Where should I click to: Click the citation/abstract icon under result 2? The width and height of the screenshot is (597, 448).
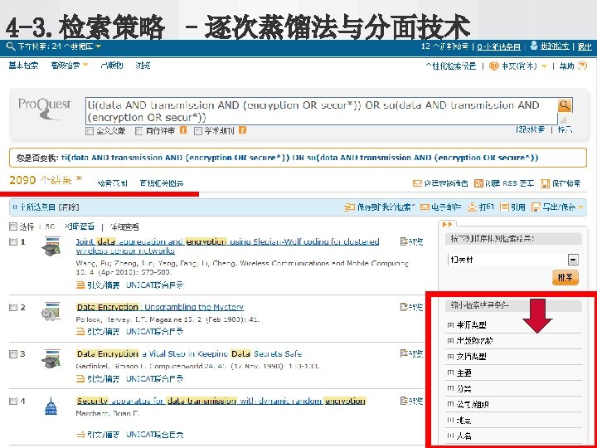pyautogui.click(x=80, y=331)
